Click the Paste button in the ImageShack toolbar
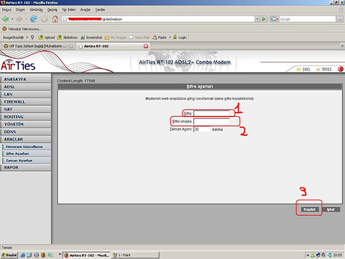This screenshot has height=259, width=345. coord(160,37)
